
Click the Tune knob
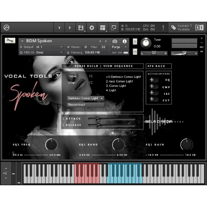click(146, 43)
